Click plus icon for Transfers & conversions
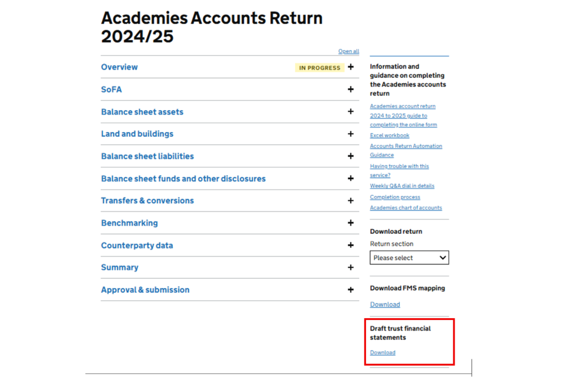Screen dimensions: 566x377 (351, 201)
